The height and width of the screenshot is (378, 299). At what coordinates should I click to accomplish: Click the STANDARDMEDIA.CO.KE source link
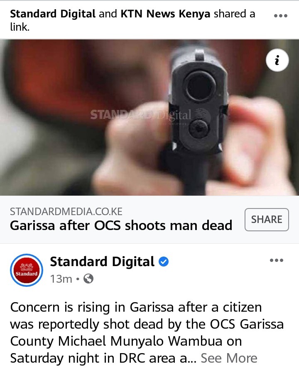click(66, 211)
